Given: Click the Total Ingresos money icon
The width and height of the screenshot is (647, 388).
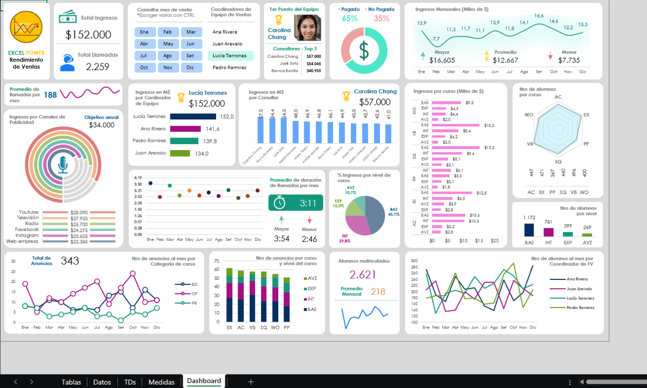Looking at the screenshot, I should (x=68, y=17).
